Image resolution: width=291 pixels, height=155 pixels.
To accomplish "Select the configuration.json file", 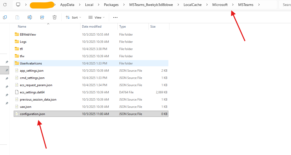I will click(x=32, y=114).
